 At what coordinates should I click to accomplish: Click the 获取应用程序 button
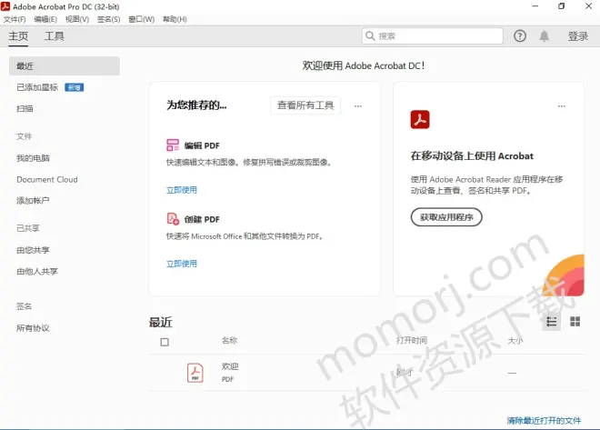click(x=446, y=217)
